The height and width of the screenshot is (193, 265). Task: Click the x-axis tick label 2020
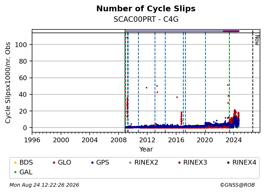click(x=205, y=140)
